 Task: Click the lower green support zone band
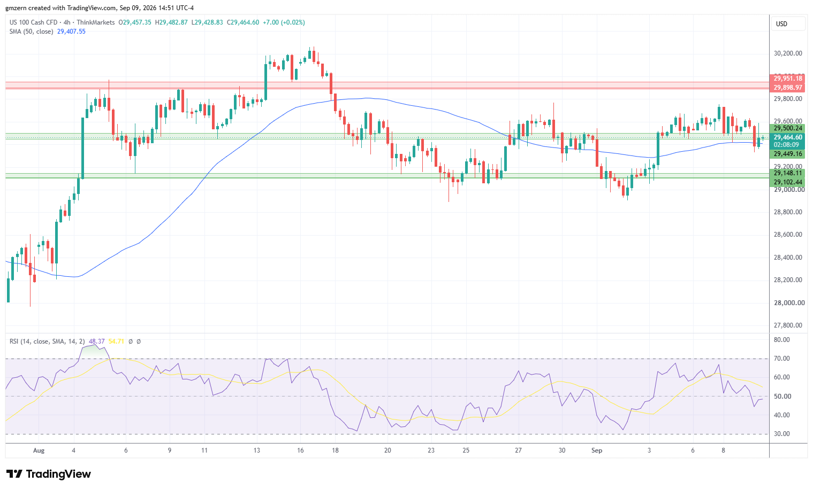[387, 175]
